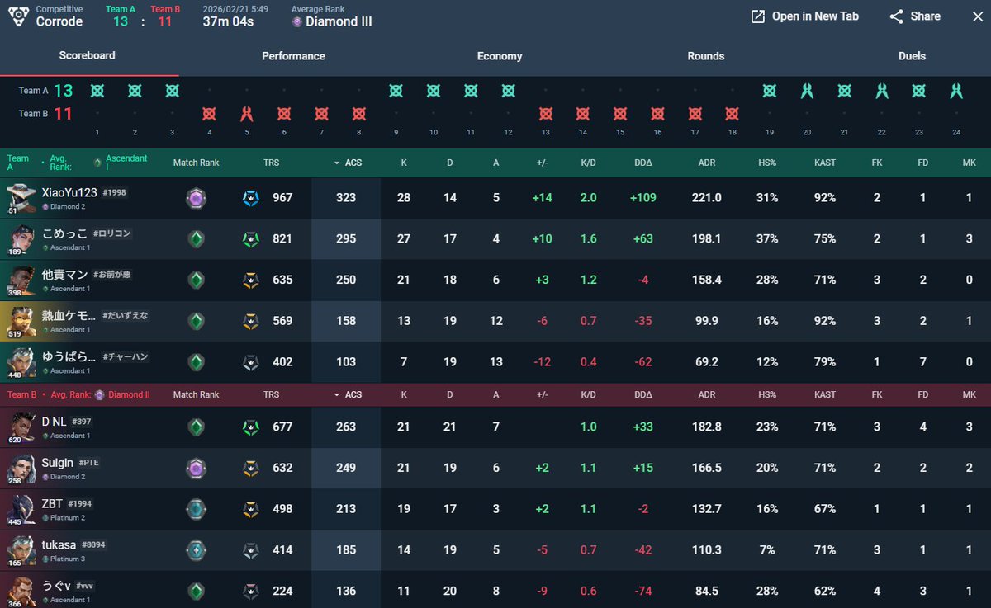Click ZBT TRS tier badge icon

click(x=250, y=509)
